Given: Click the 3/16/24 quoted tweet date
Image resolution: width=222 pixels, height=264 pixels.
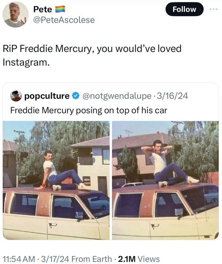Looking at the screenshot, I should tap(172, 96).
